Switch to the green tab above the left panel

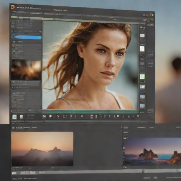coord(14,17)
